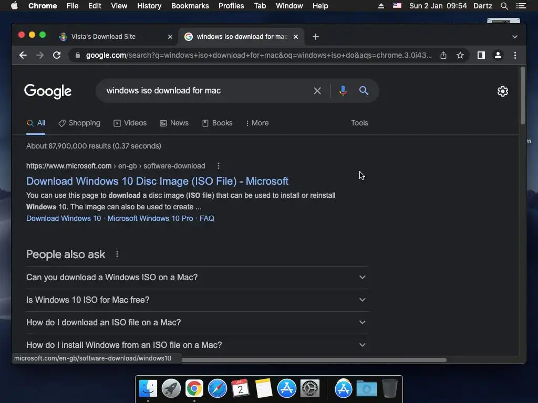538x403 pixels.
Task: Open Notes from the Dock
Action: pyautogui.click(x=264, y=389)
